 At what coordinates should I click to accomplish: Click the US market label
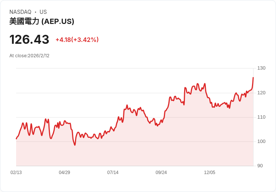43,12
